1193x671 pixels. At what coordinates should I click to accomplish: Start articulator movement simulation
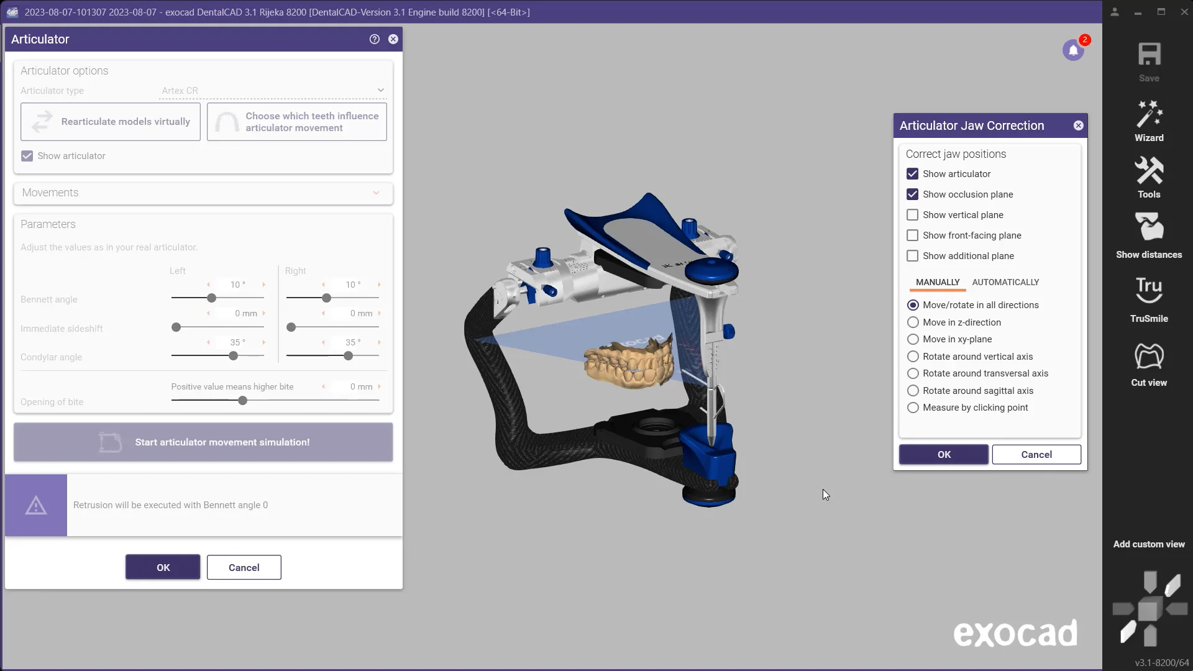(x=203, y=442)
